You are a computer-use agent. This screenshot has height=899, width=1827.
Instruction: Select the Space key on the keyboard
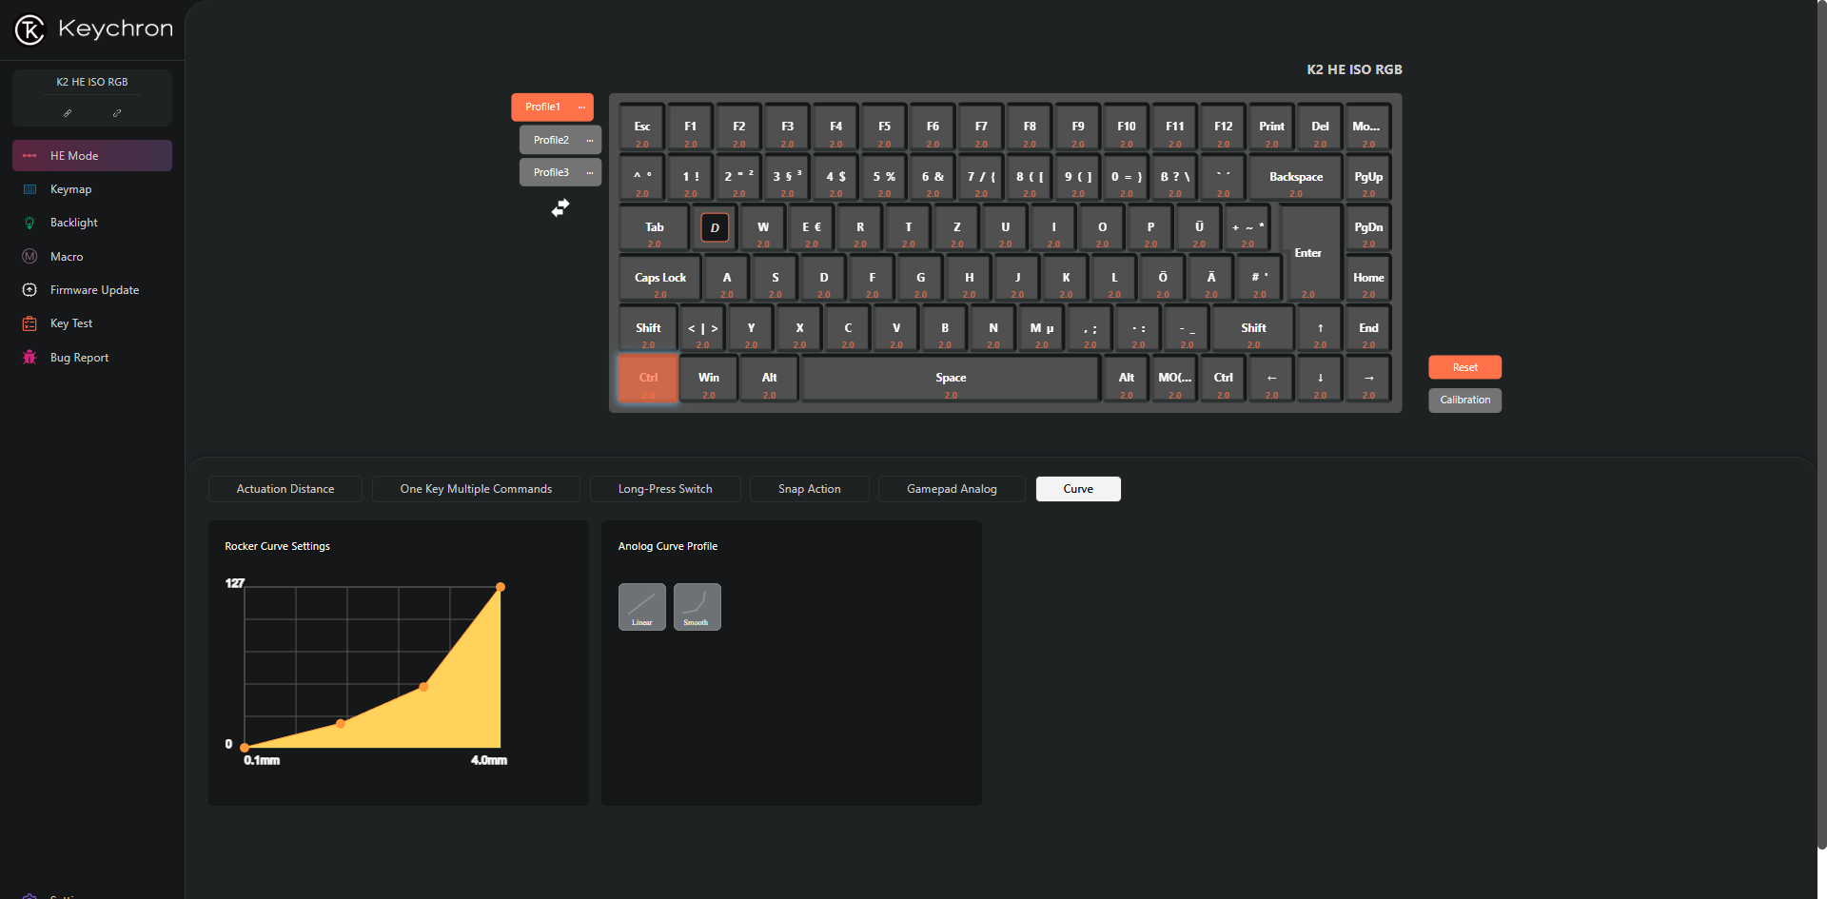(951, 379)
